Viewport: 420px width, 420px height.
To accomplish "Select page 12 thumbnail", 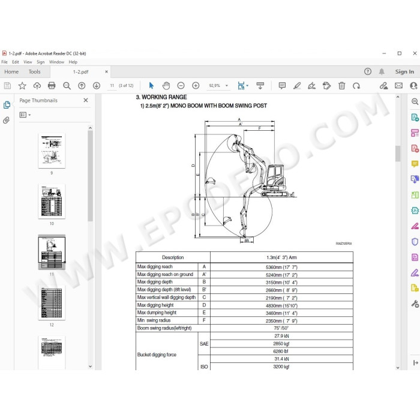I will click(x=52, y=302).
